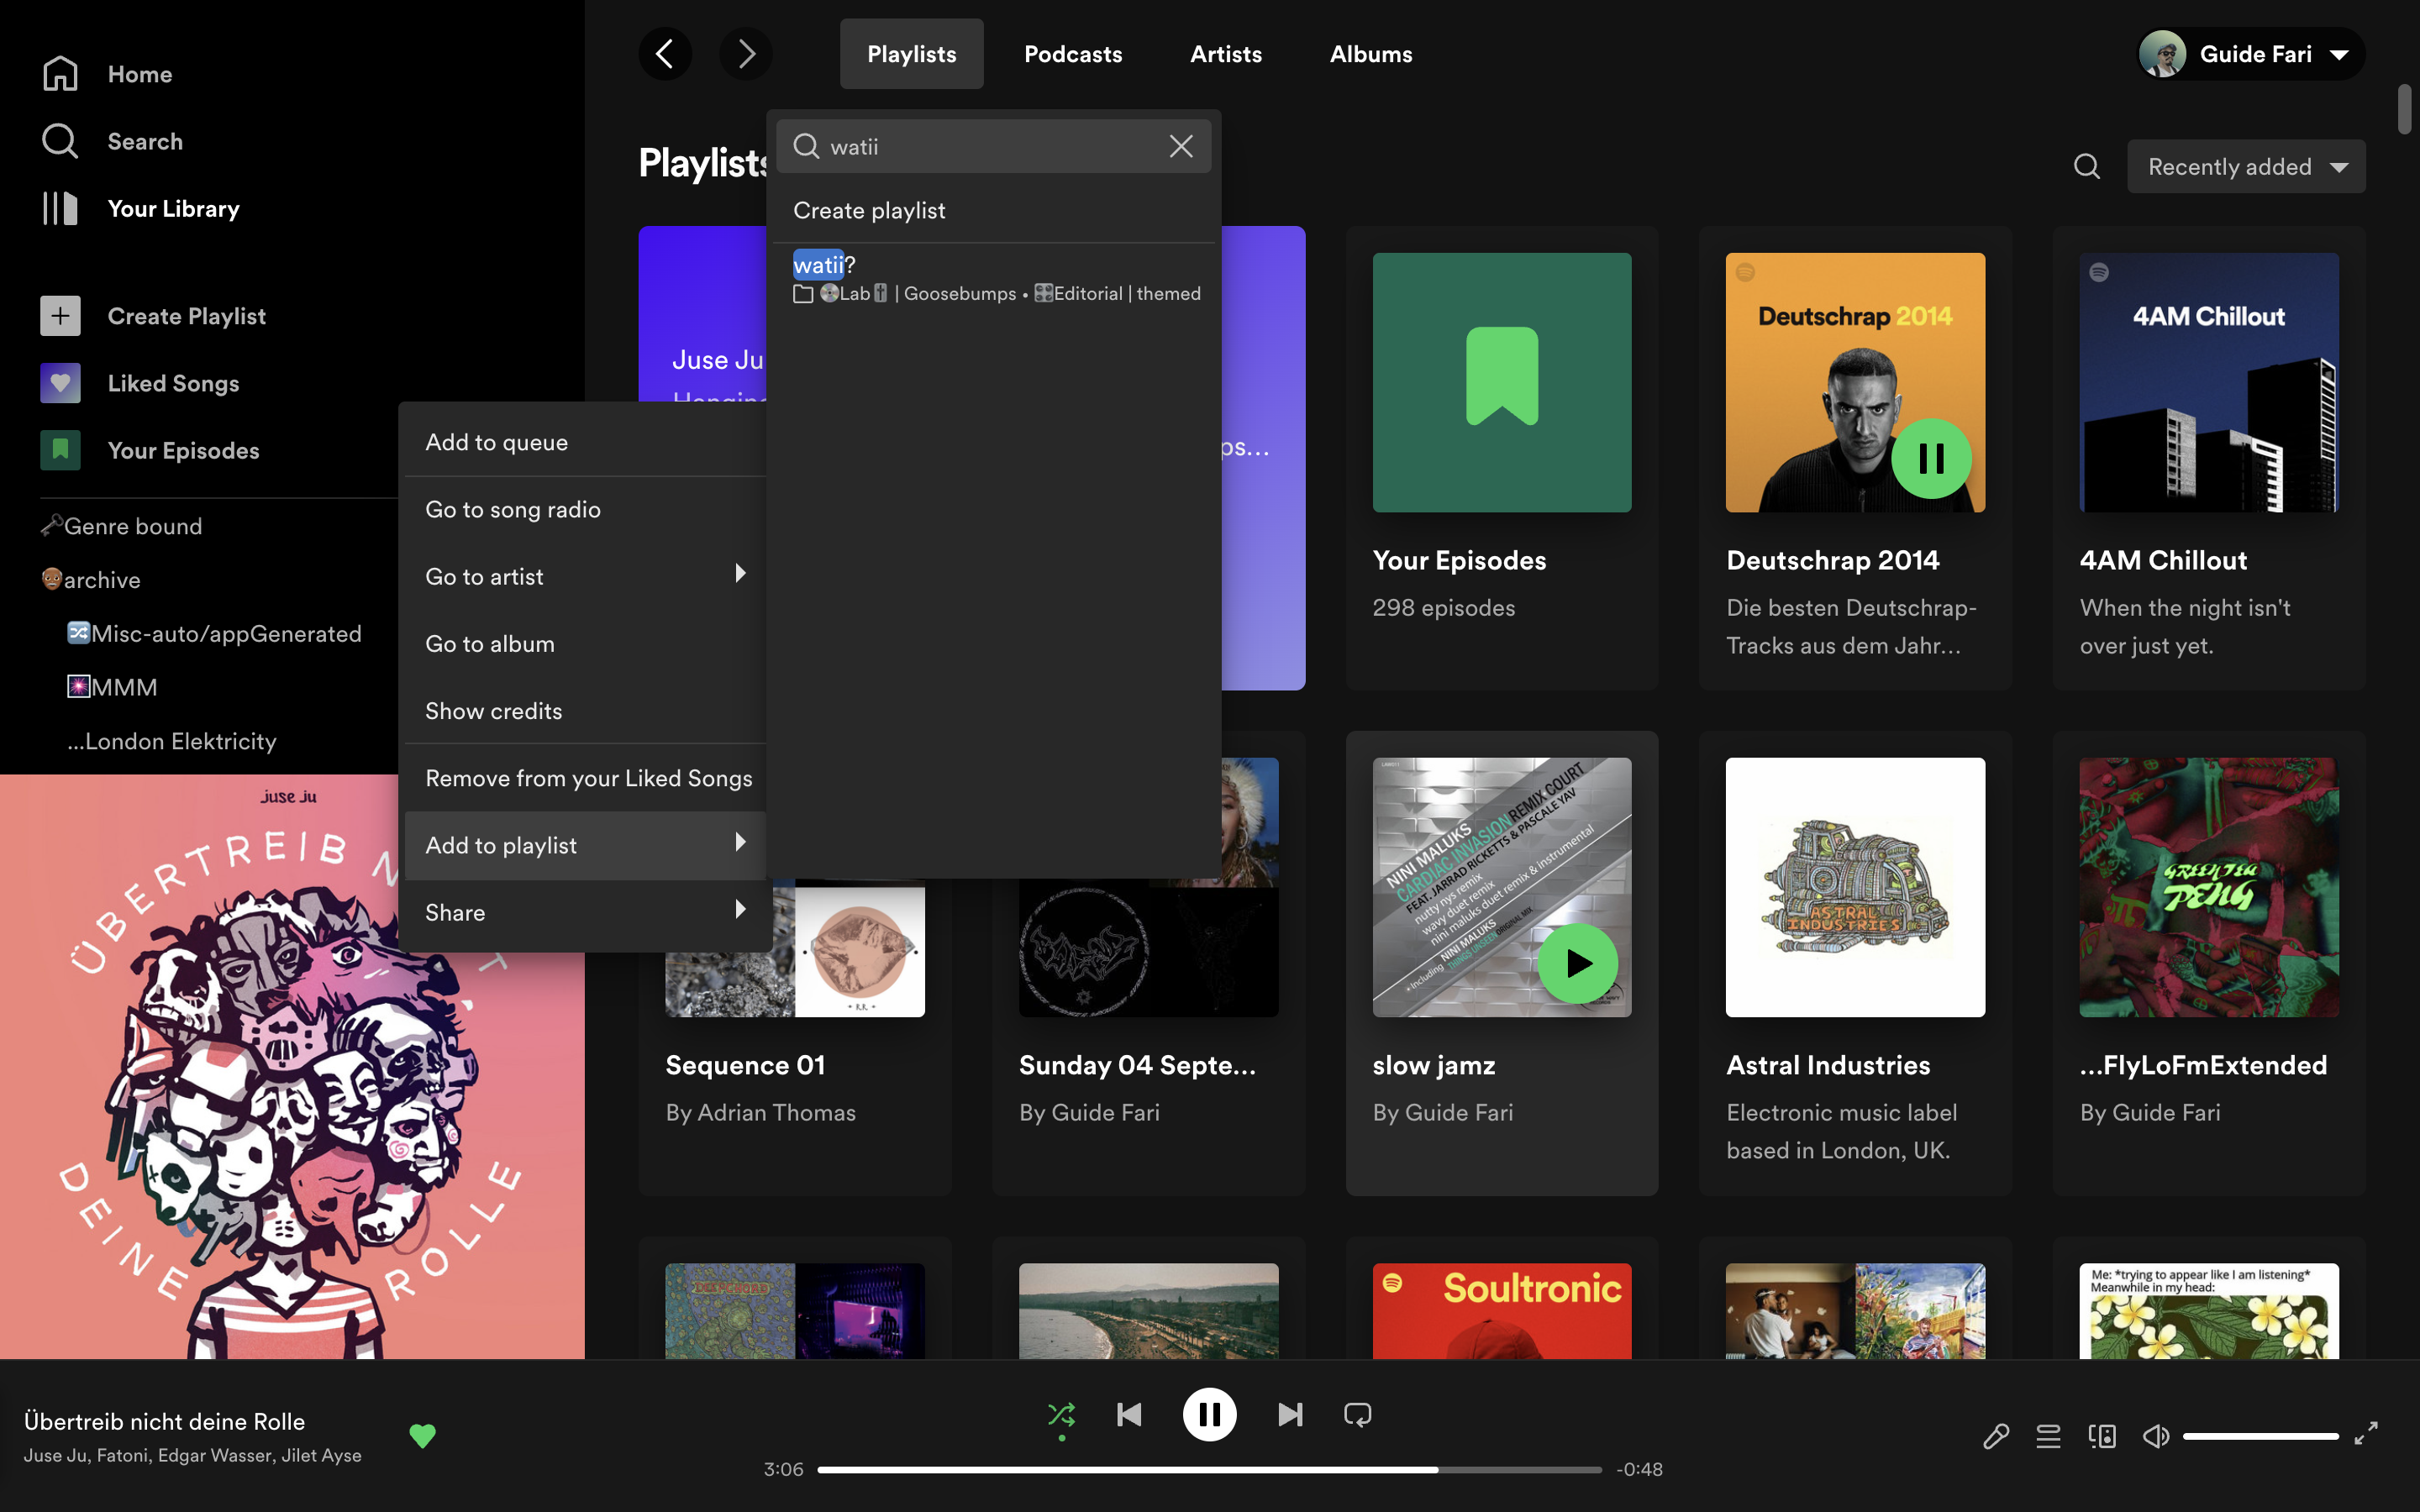Click the Guide Fari profile avatar
2420x1512 pixels.
click(2163, 54)
